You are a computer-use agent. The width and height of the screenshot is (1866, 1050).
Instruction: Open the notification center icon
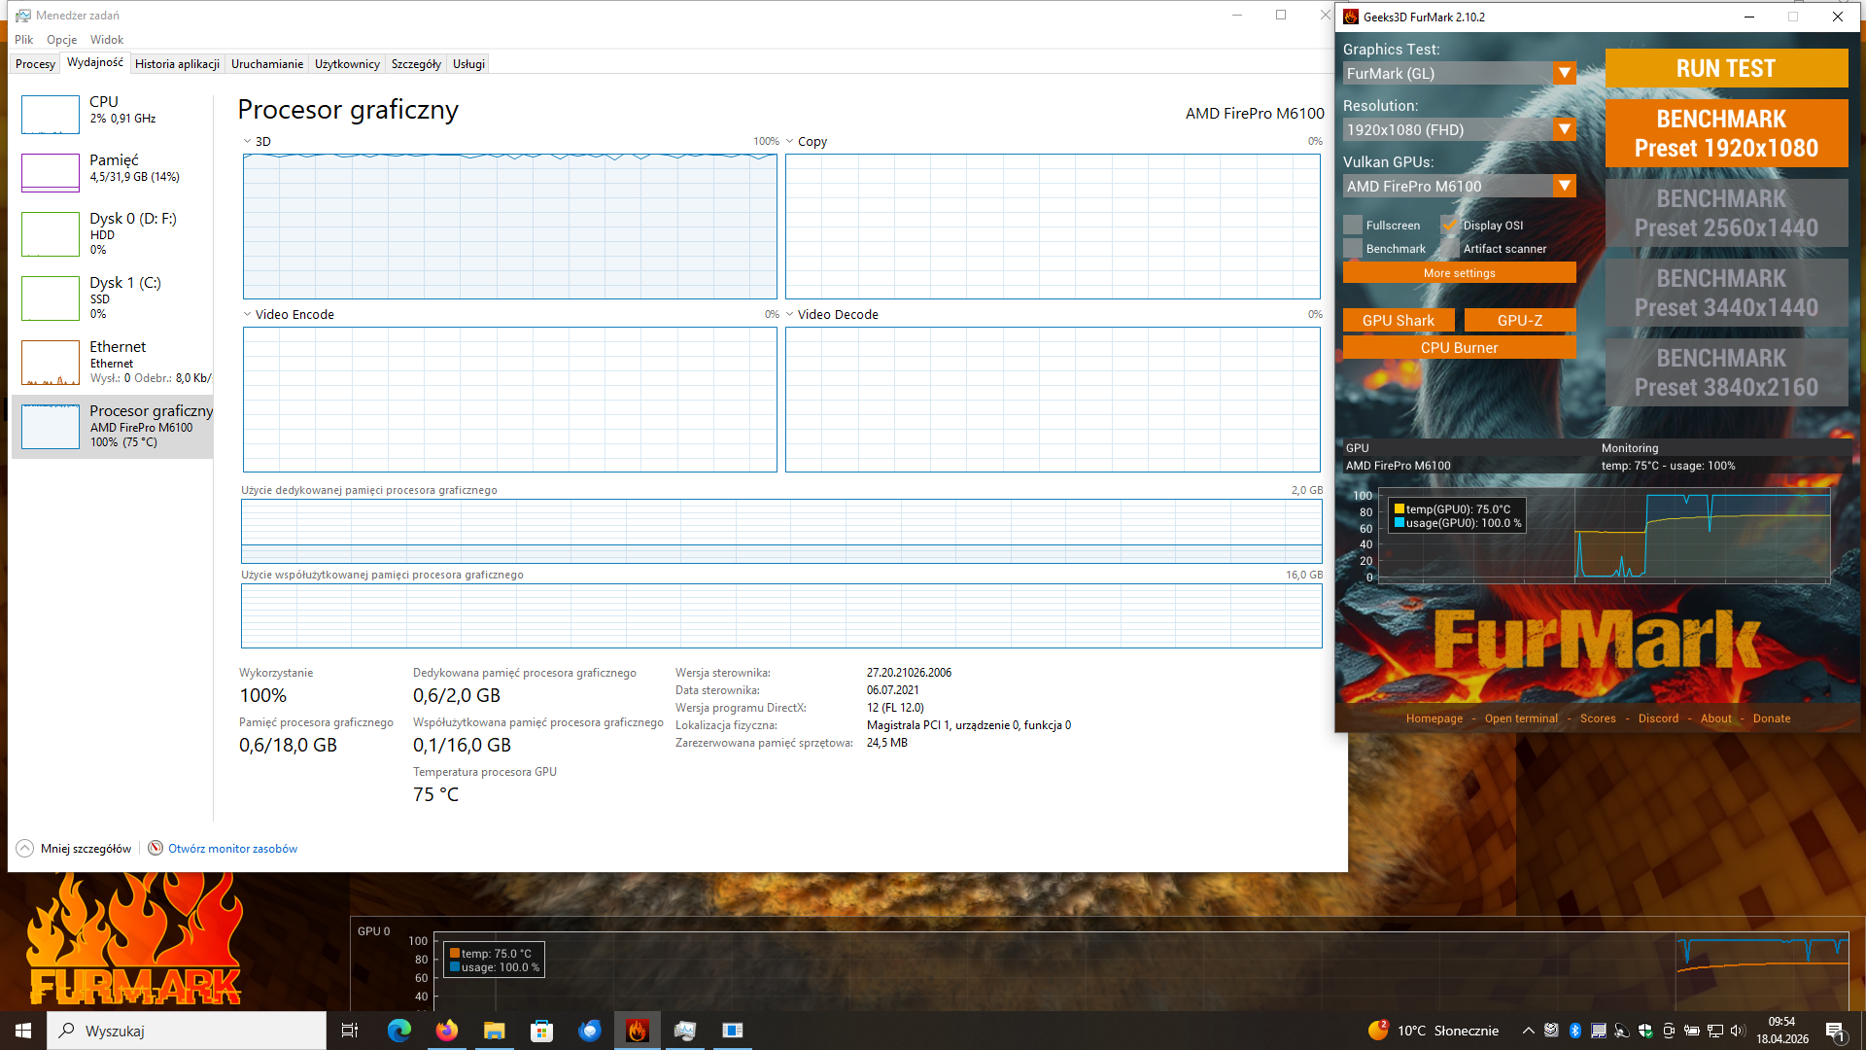(1835, 1031)
